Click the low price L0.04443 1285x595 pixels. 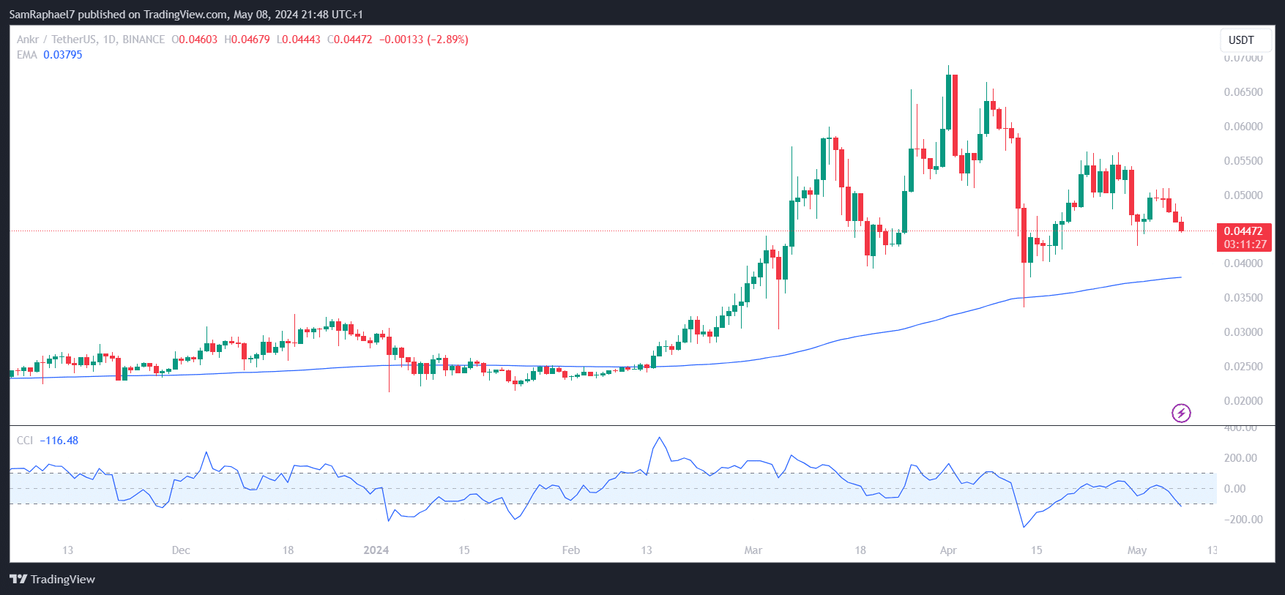click(x=299, y=40)
